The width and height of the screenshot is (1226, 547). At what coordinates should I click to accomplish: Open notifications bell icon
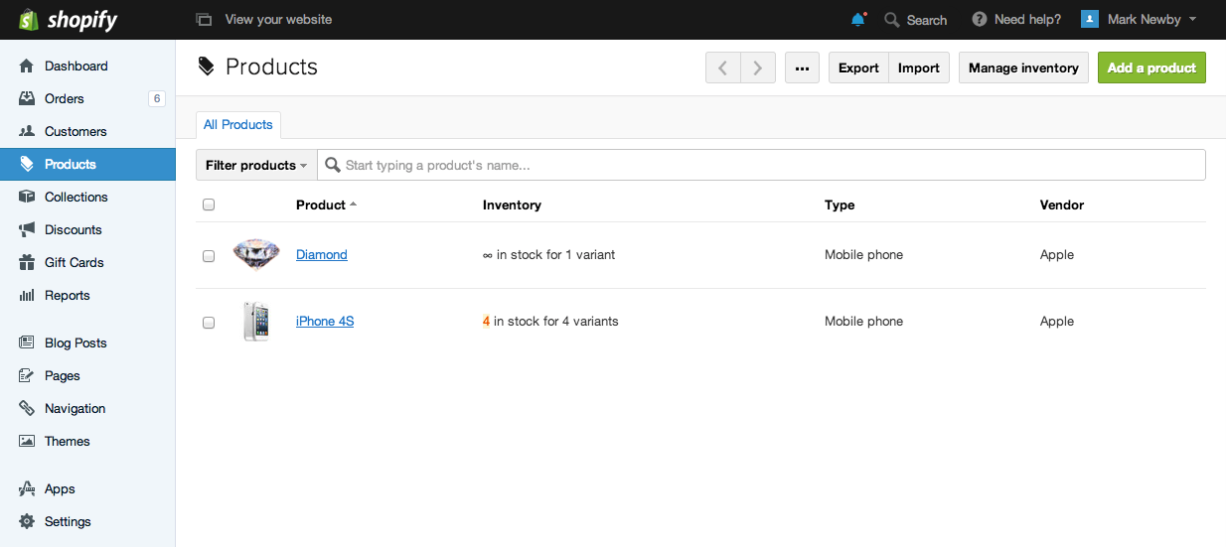[858, 20]
